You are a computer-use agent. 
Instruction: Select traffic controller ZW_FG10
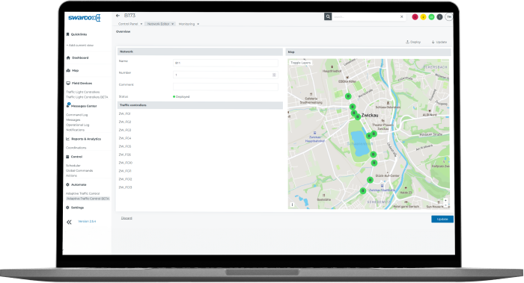125,163
